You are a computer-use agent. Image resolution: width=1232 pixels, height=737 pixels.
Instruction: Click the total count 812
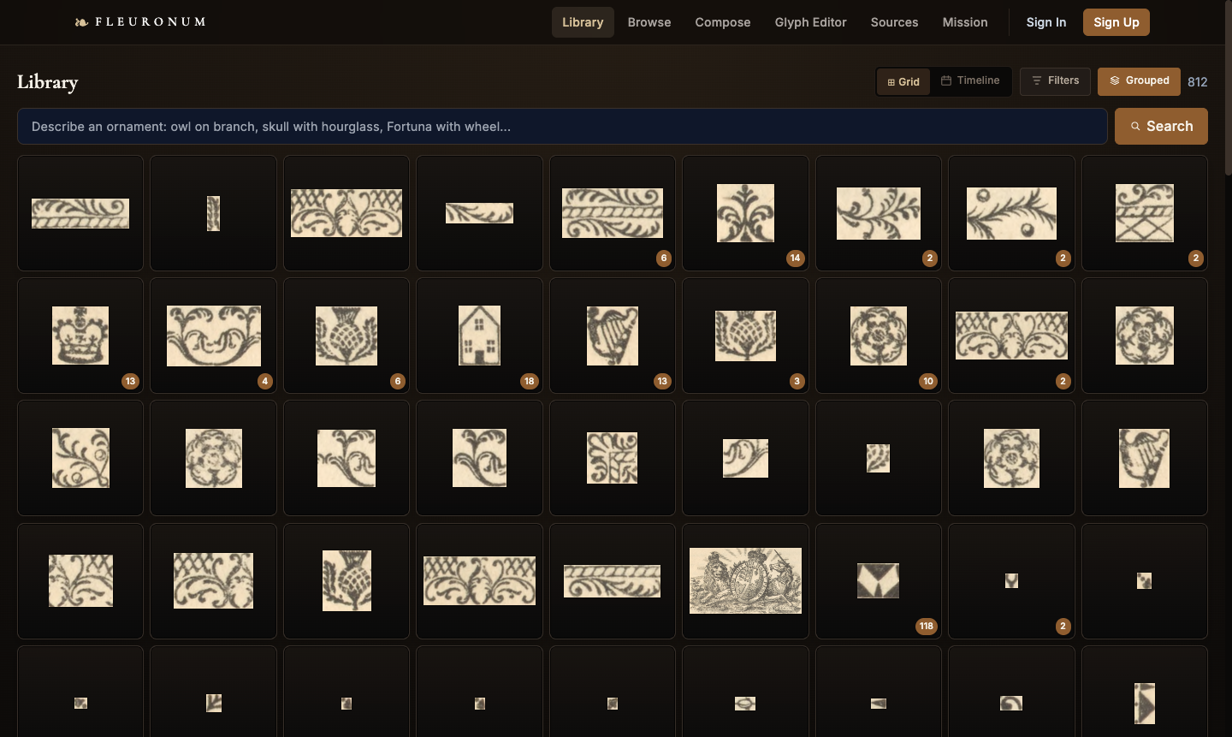click(1198, 82)
